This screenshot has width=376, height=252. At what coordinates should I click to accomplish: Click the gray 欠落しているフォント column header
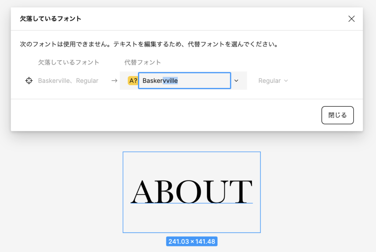coord(69,62)
